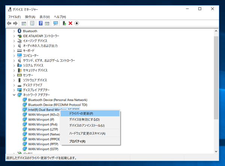Click the セキュリティ デバイス key icon
Screen dimensions: 225x166
(x=19, y=70)
